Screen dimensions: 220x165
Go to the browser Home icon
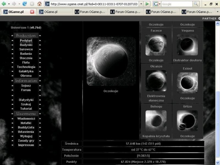pyautogui.click(x=39, y=4)
